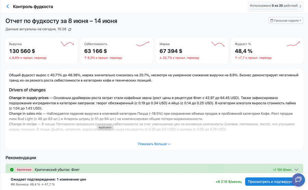
Task: Click the Drivers of changes heading
Action: 27,90
